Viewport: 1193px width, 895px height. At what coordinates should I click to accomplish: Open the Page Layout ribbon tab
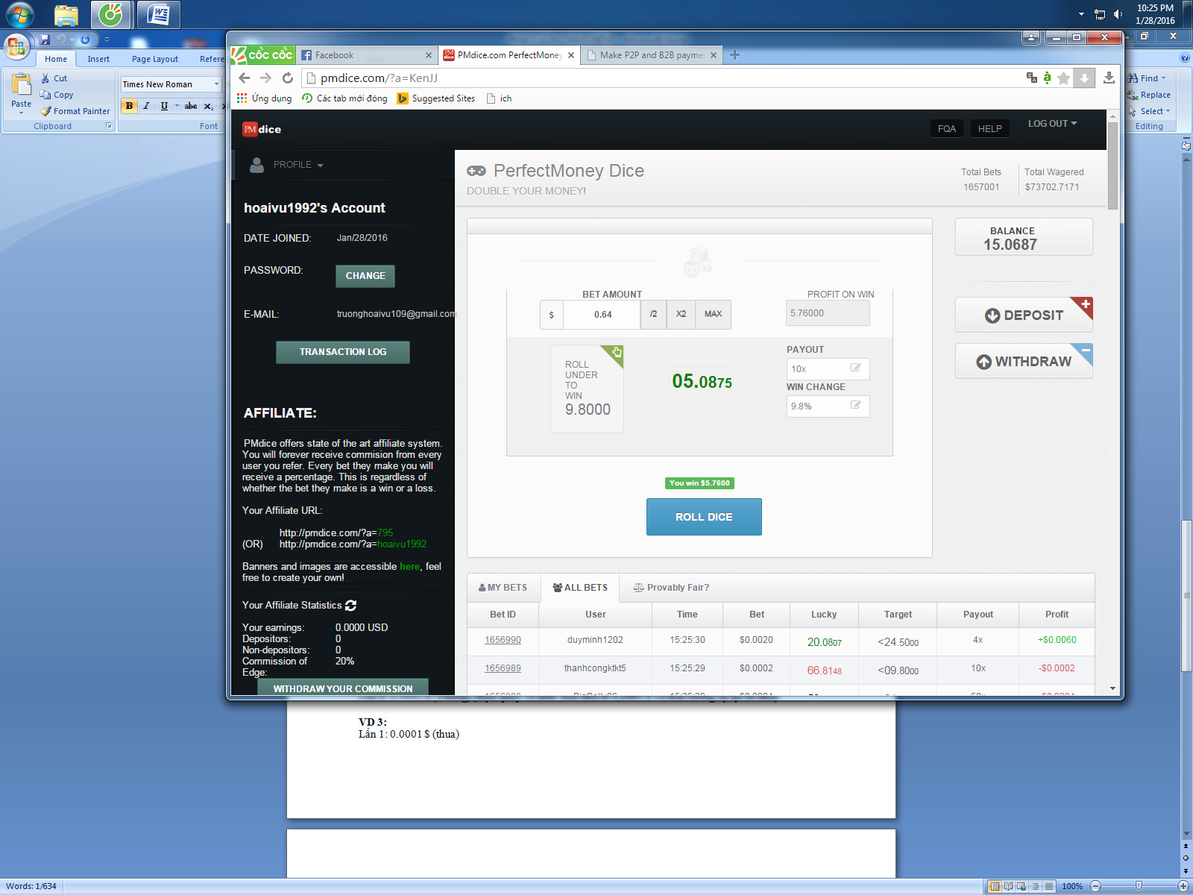(x=155, y=59)
